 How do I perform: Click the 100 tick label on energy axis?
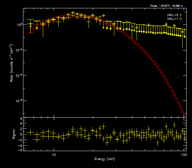(184, 154)
